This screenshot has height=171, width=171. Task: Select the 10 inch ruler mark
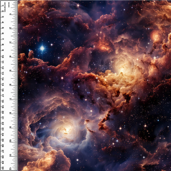10,141
